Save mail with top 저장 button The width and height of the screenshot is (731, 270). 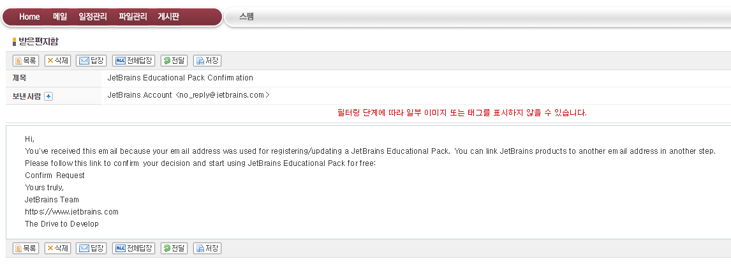click(207, 61)
